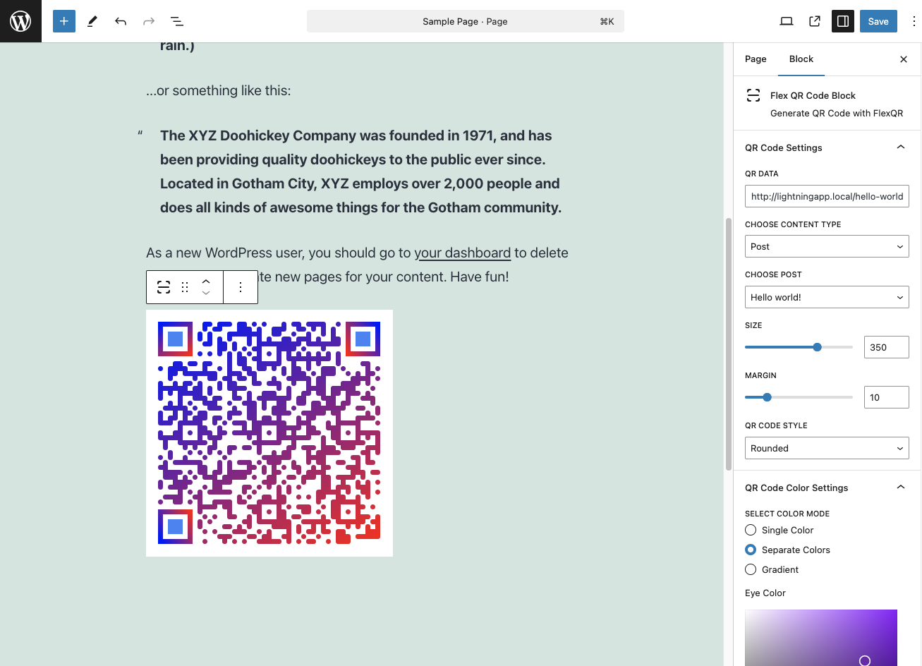Image resolution: width=922 pixels, height=666 pixels.
Task: Click the 'Eye Color' label
Action: point(765,593)
